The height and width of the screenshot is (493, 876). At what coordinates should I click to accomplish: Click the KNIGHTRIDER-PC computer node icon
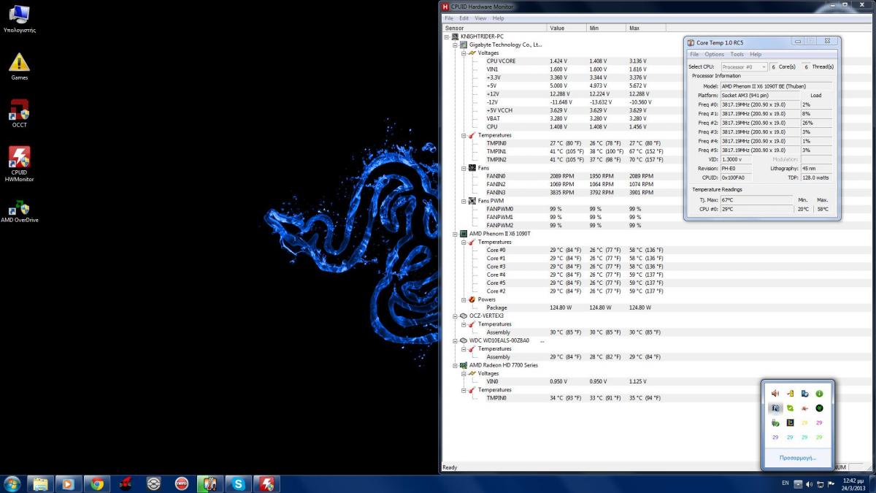pyautogui.click(x=455, y=37)
